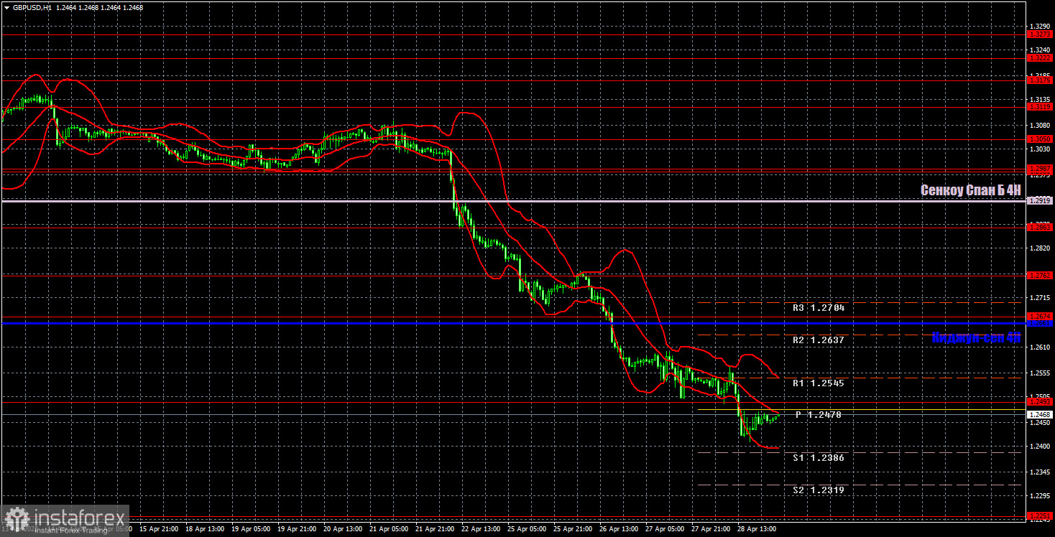
Task: Click the red 1.2493 level price tag
Action: pos(1039,402)
